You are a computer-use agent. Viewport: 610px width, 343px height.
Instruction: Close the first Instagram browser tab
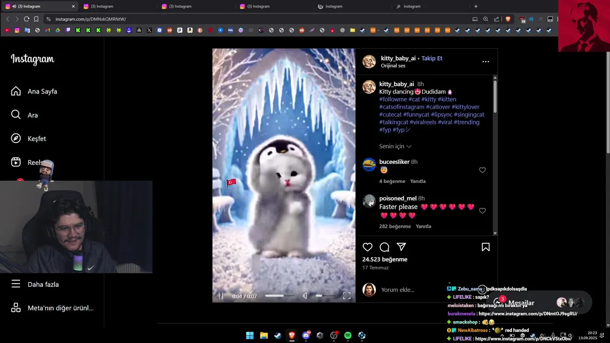[73, 6]
